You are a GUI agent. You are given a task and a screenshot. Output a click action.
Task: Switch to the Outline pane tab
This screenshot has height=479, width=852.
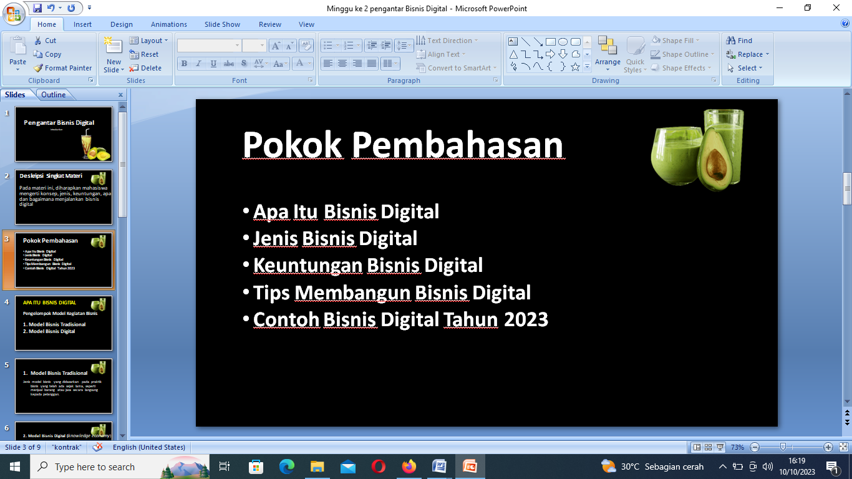pyautogui.click(x=54, y=95)
